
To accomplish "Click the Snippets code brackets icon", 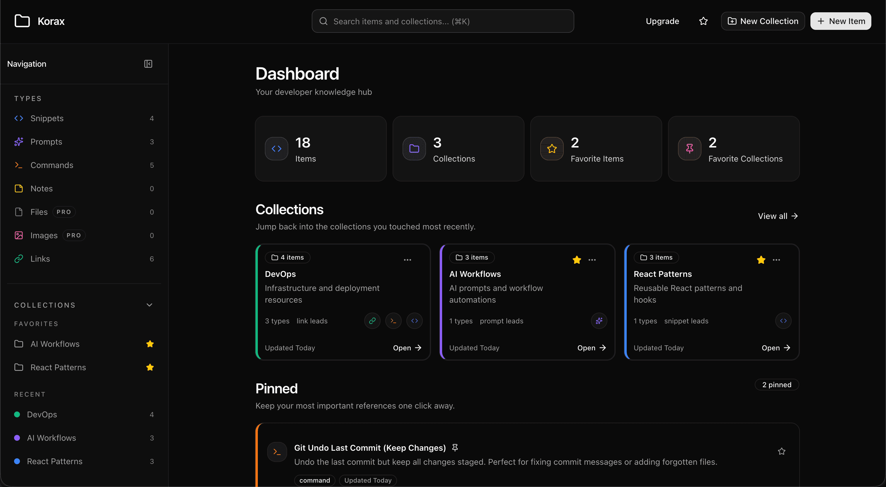I will (18, 118).
